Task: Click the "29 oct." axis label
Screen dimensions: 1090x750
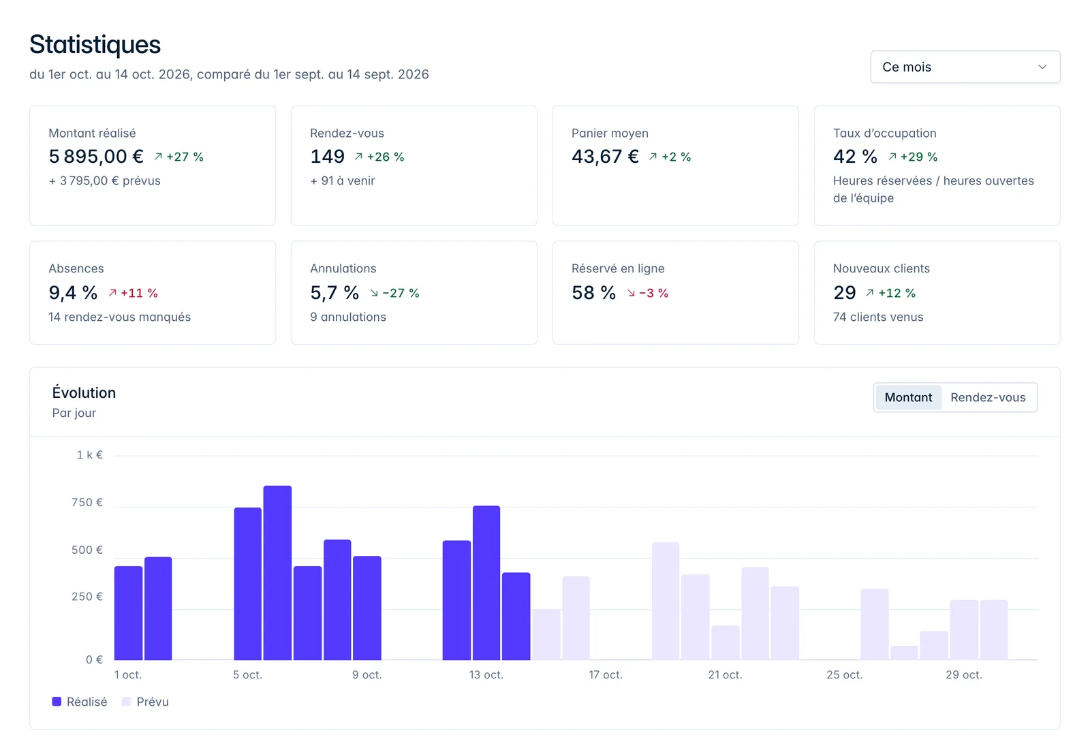Action: click(963, 674)
